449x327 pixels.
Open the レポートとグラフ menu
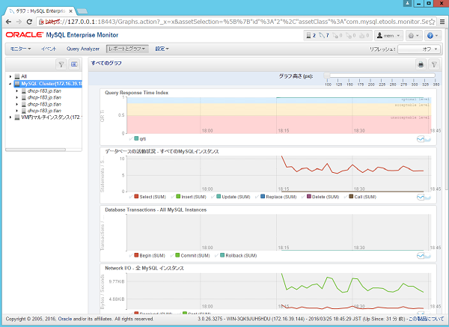pos(127,49)
